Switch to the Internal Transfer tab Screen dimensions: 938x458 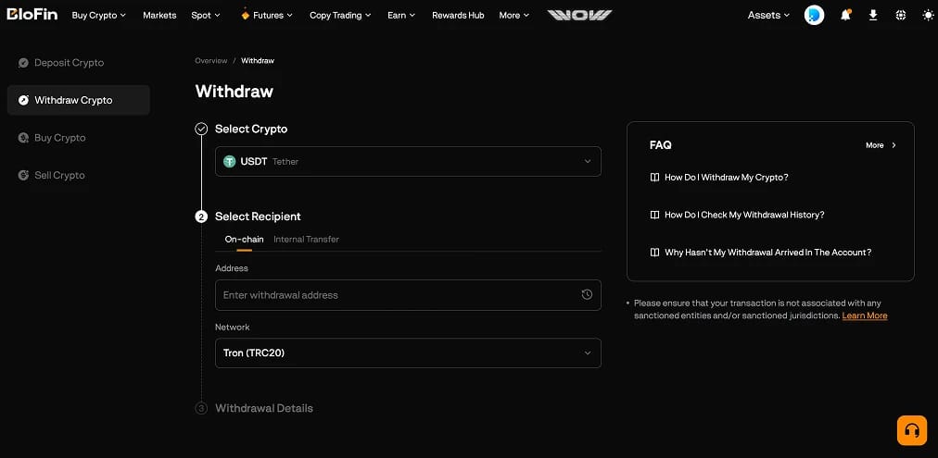(x=306, y=240)
